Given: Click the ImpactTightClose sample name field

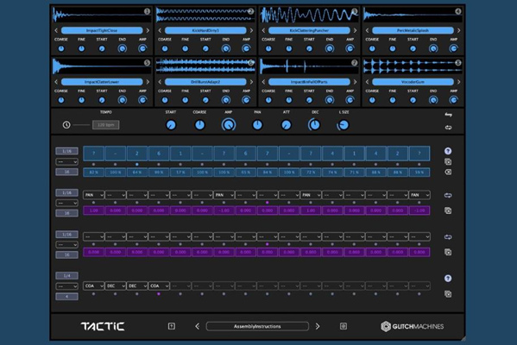Looking at the screenshot, I should tap(102, 30).
